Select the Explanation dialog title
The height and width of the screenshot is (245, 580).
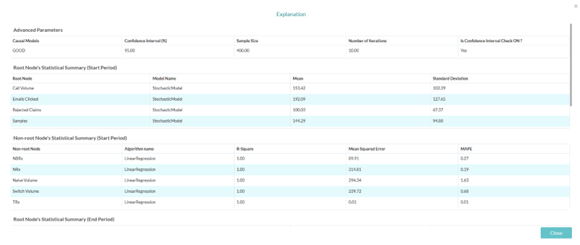(291, 14)
